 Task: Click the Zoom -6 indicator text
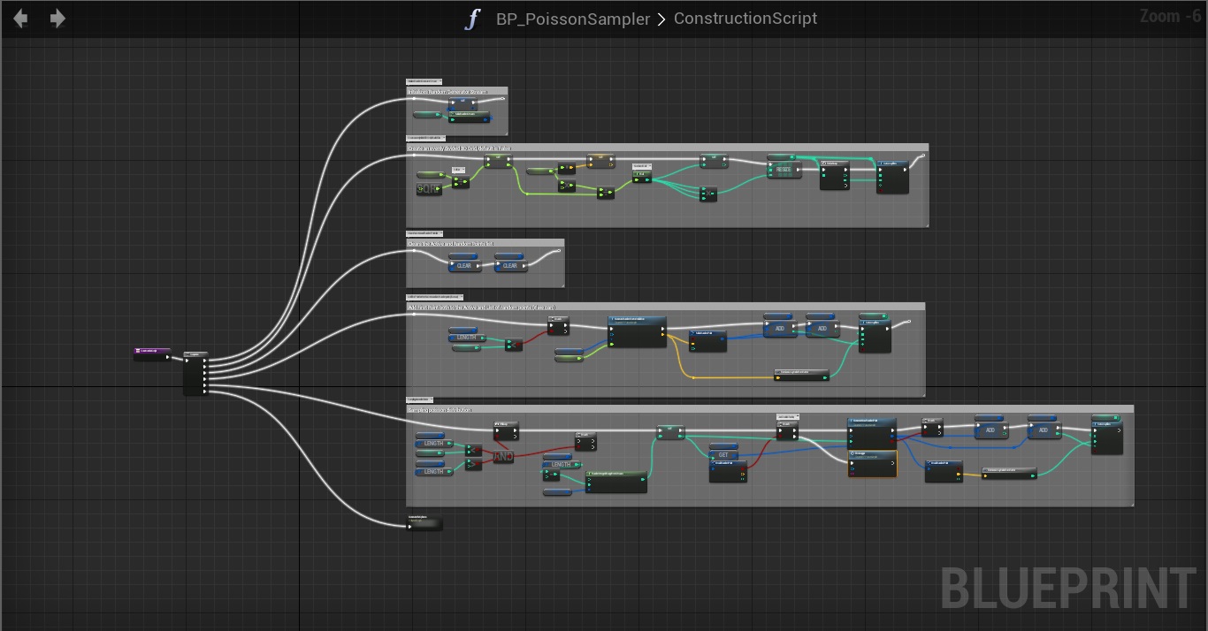coord(1170,16)
